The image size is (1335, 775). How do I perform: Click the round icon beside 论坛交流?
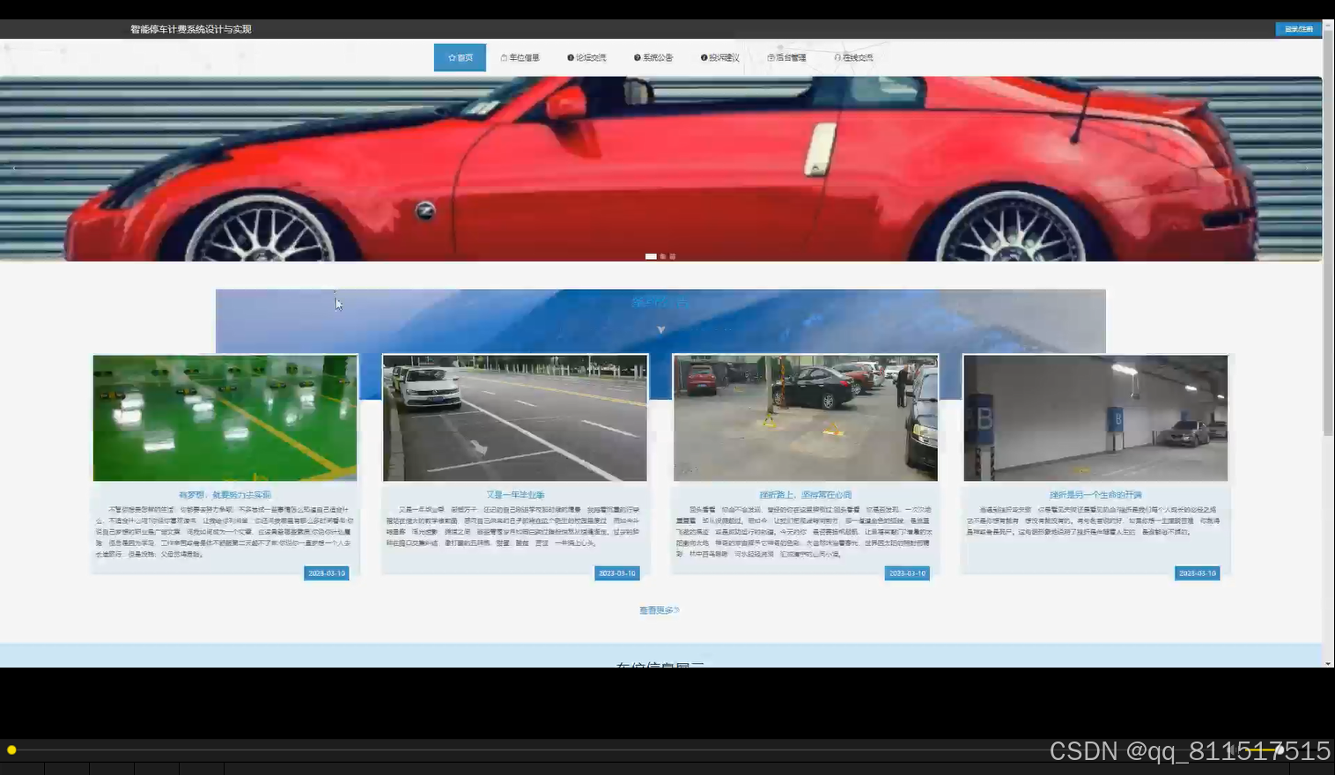tap(571, 57)
